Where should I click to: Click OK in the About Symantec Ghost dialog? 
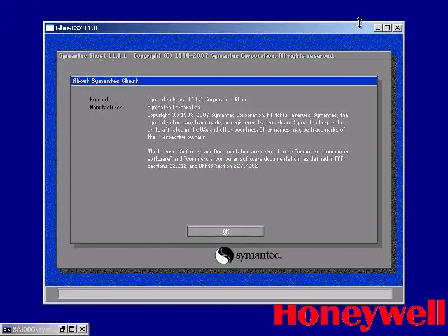coord(226,231)
